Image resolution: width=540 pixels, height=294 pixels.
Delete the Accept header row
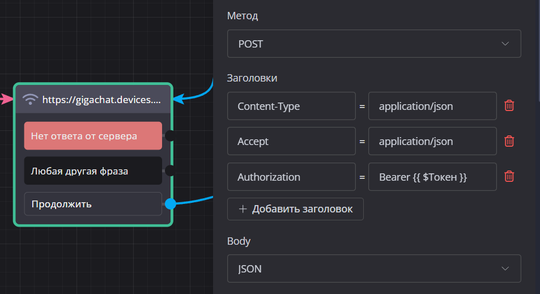[x=509, y=141]
